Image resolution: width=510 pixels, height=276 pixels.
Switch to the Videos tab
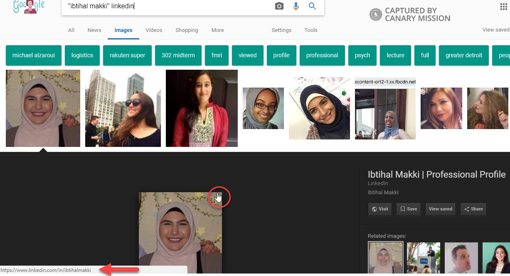coord(154,30)
